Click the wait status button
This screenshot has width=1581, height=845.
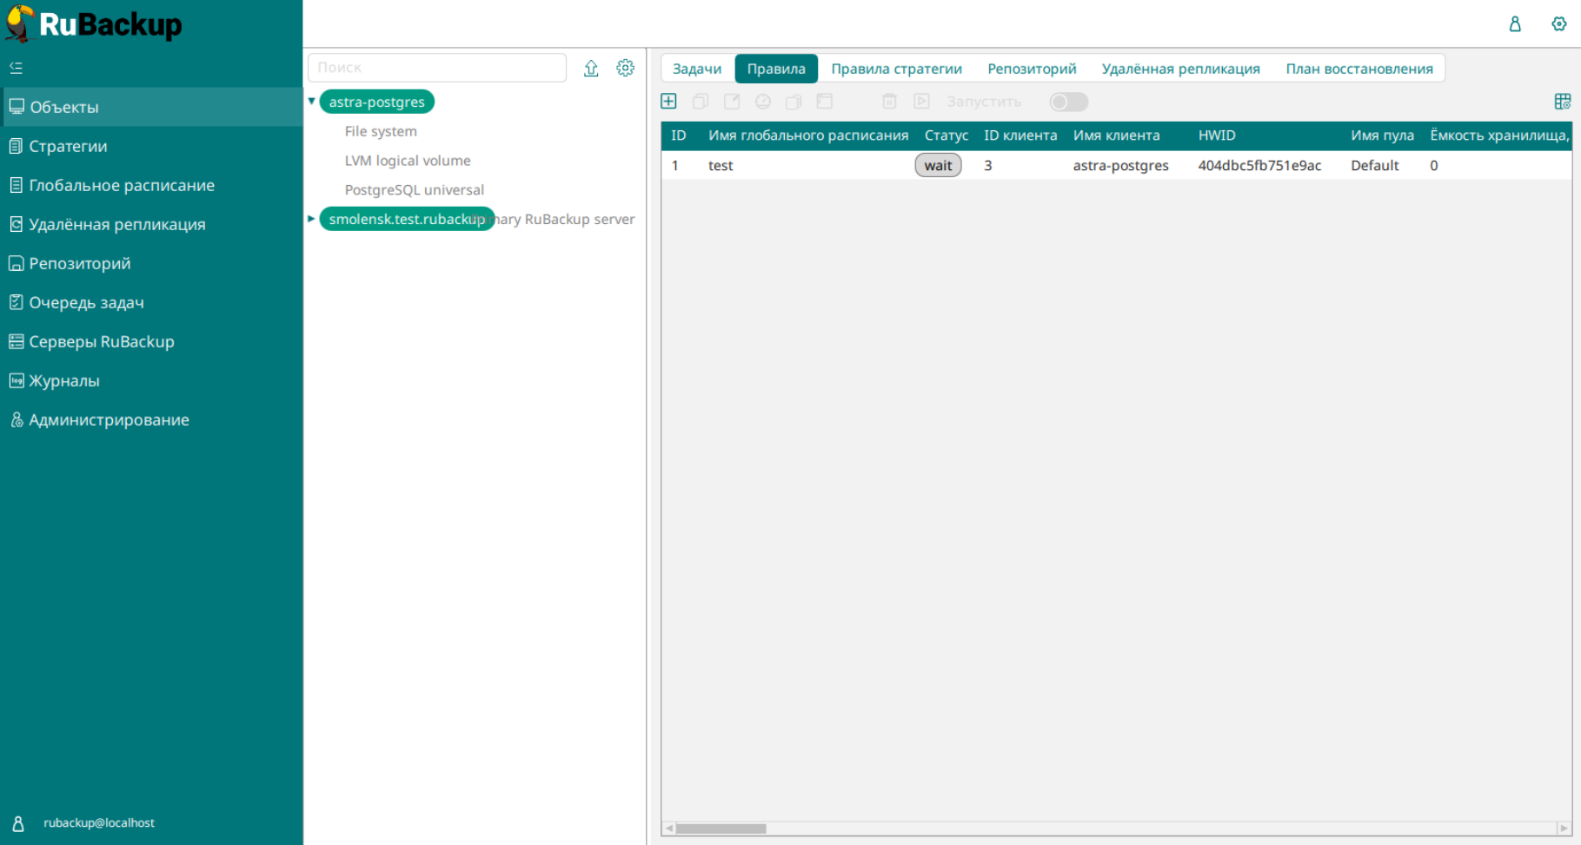(x=938, y=166)
